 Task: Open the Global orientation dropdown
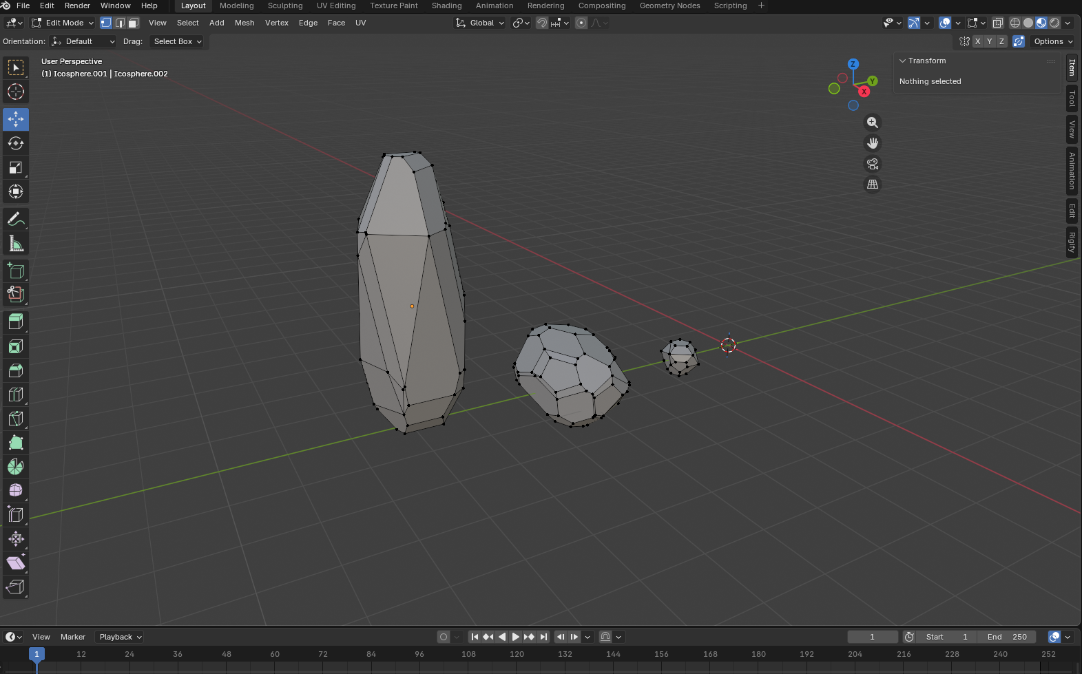pyautogui.click(x=481, y=23)
